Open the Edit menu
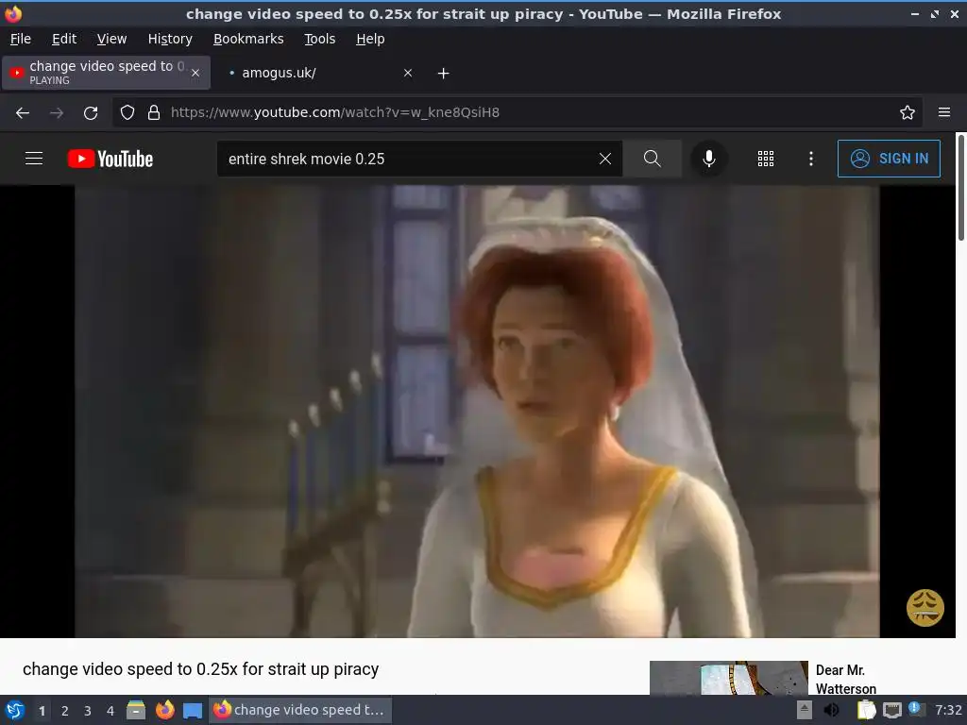 coord(64,39)
